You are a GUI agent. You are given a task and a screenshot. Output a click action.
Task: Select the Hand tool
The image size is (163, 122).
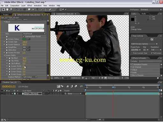point(7,10)
